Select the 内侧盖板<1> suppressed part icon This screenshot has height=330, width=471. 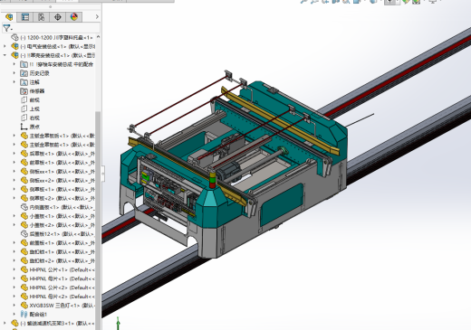(24, 207)
